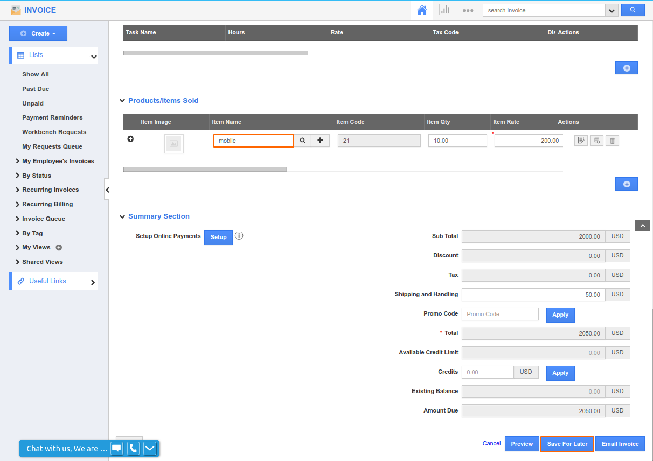The width and height of the screenshot is (653, 461).
Task: Click the Save For Later button
Action: pyautogui.click(x=567, y=444)
